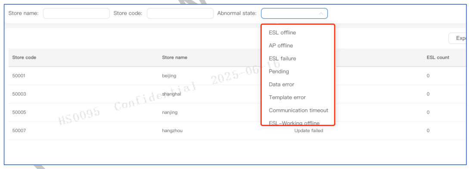Click the beijing store name
Image resolution: width=469 pixels, height=169 pixels.
point(169,76)
